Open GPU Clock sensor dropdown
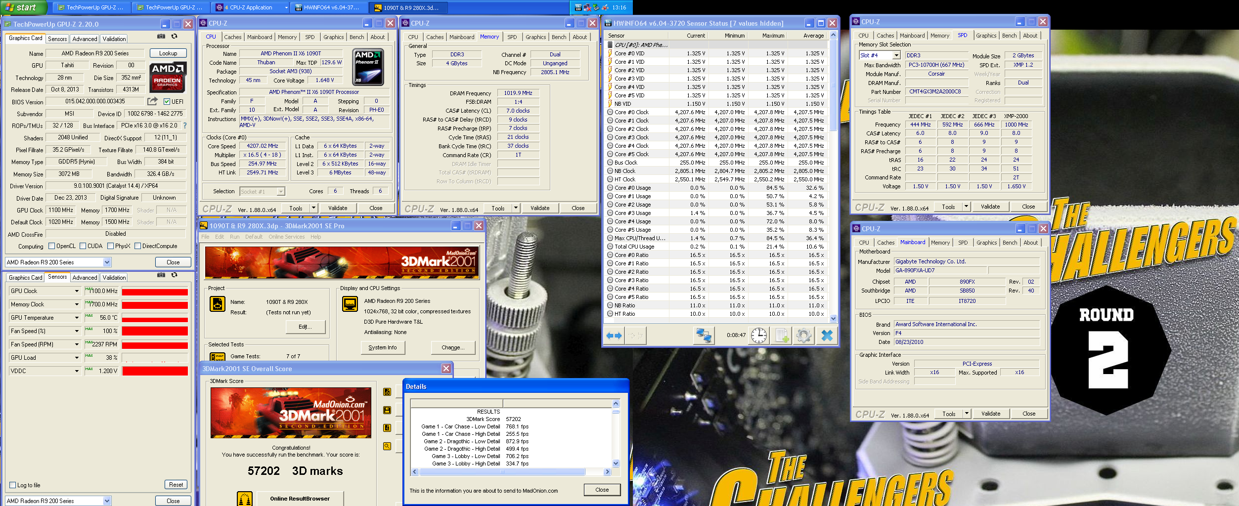 coord(77,291)
